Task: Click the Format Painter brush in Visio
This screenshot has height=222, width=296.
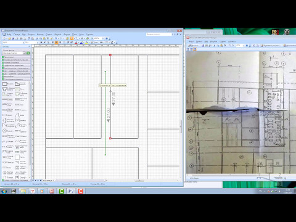Action: pos(51,38)
